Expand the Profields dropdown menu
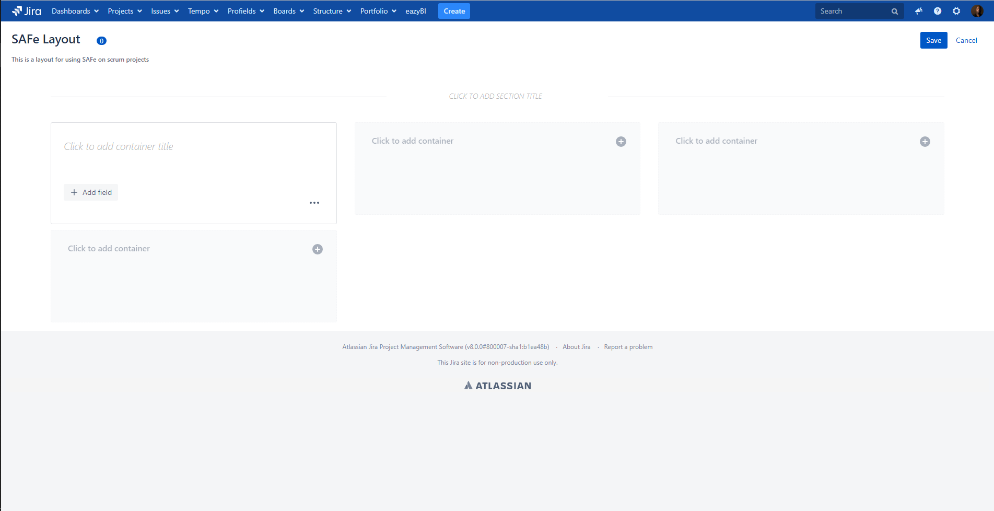The image size is (994, 511). click(x=246, y=11)
